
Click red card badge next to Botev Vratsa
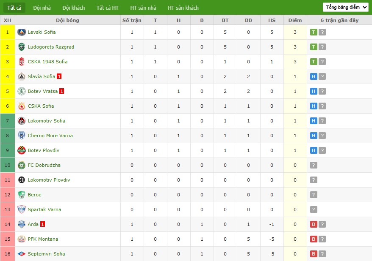tap(62, 91)
